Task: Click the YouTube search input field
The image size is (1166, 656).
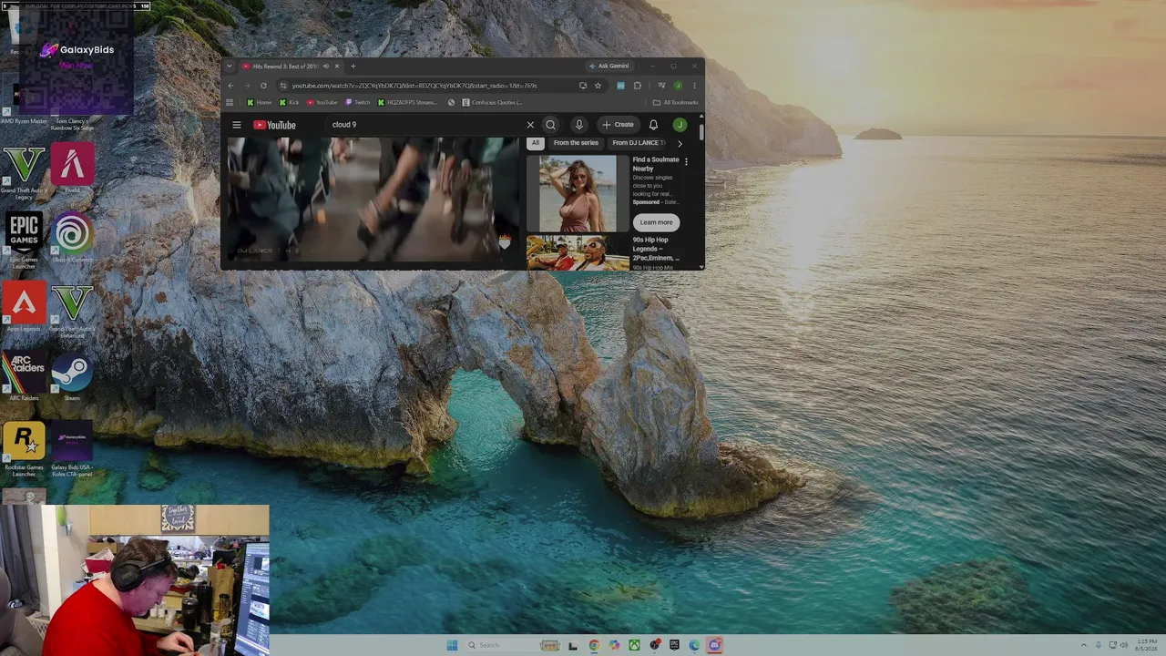Action: (x=424, y=125)
